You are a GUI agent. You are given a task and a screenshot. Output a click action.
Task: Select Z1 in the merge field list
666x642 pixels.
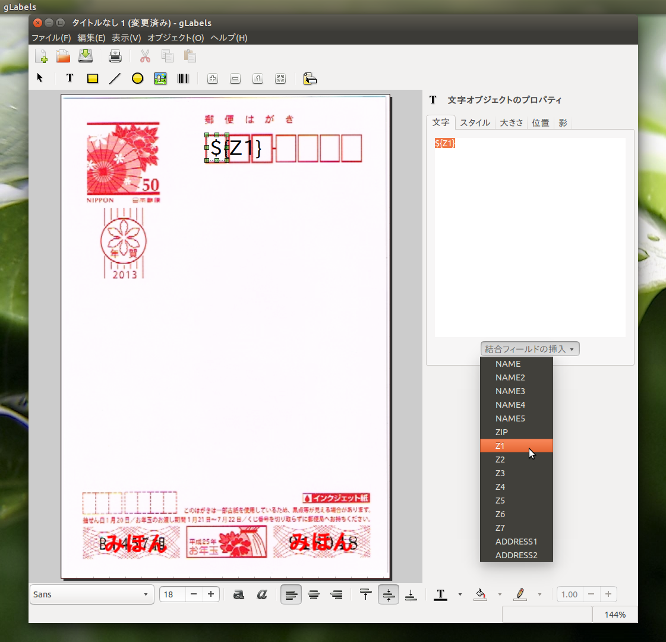tap(516, 446)
